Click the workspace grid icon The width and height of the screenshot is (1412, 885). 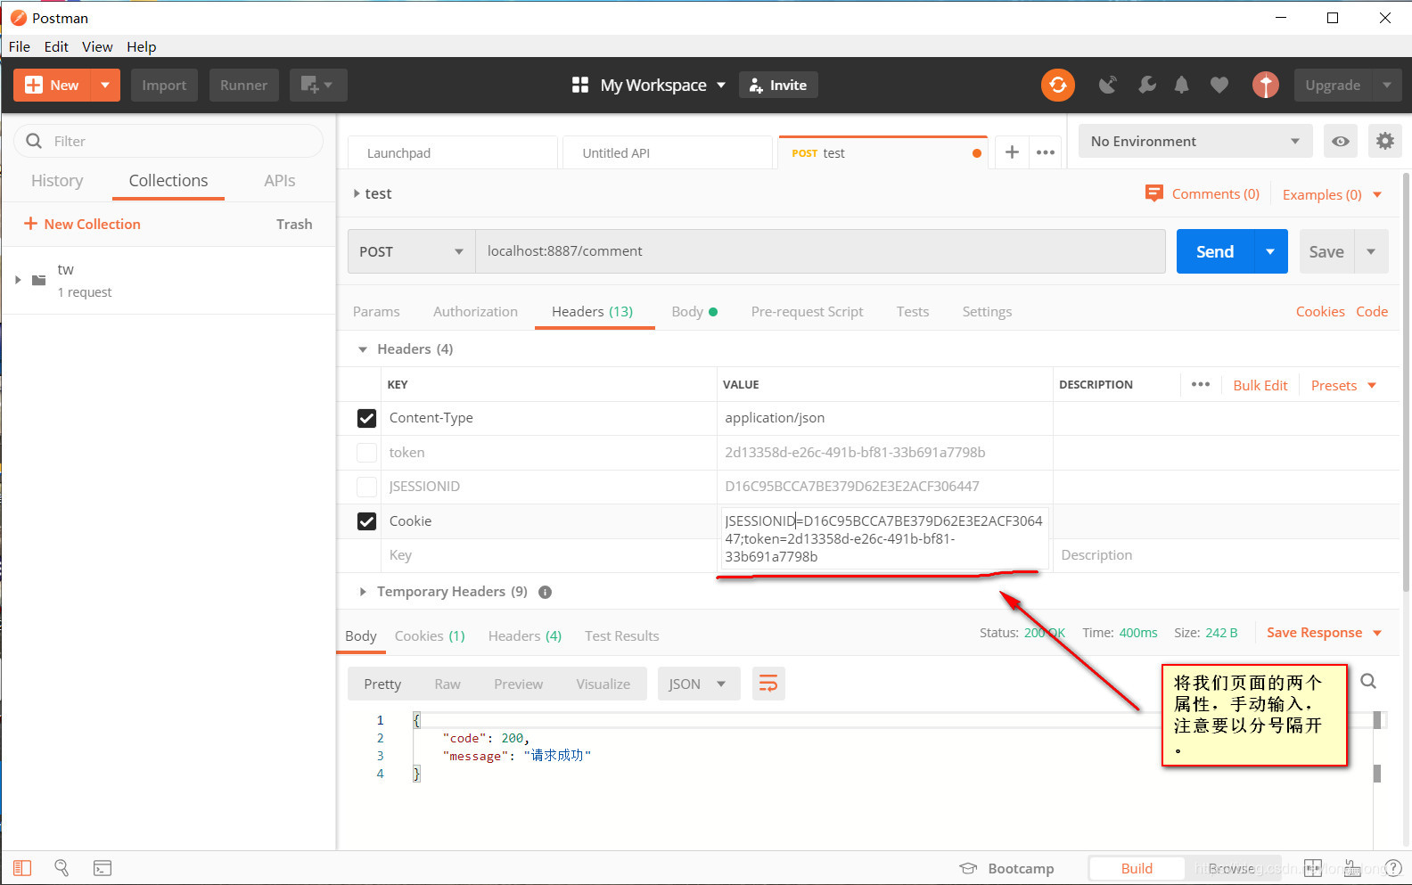[x=580, y=85]
